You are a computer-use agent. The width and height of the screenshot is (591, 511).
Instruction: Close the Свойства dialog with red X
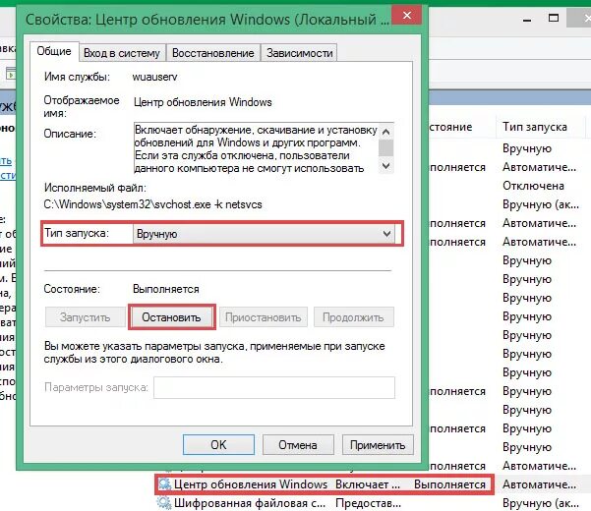point(407,16)
